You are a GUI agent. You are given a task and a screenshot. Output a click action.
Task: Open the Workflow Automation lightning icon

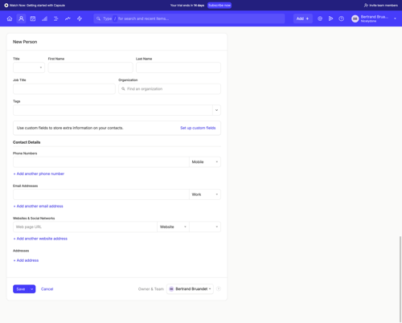click(80, 18)
